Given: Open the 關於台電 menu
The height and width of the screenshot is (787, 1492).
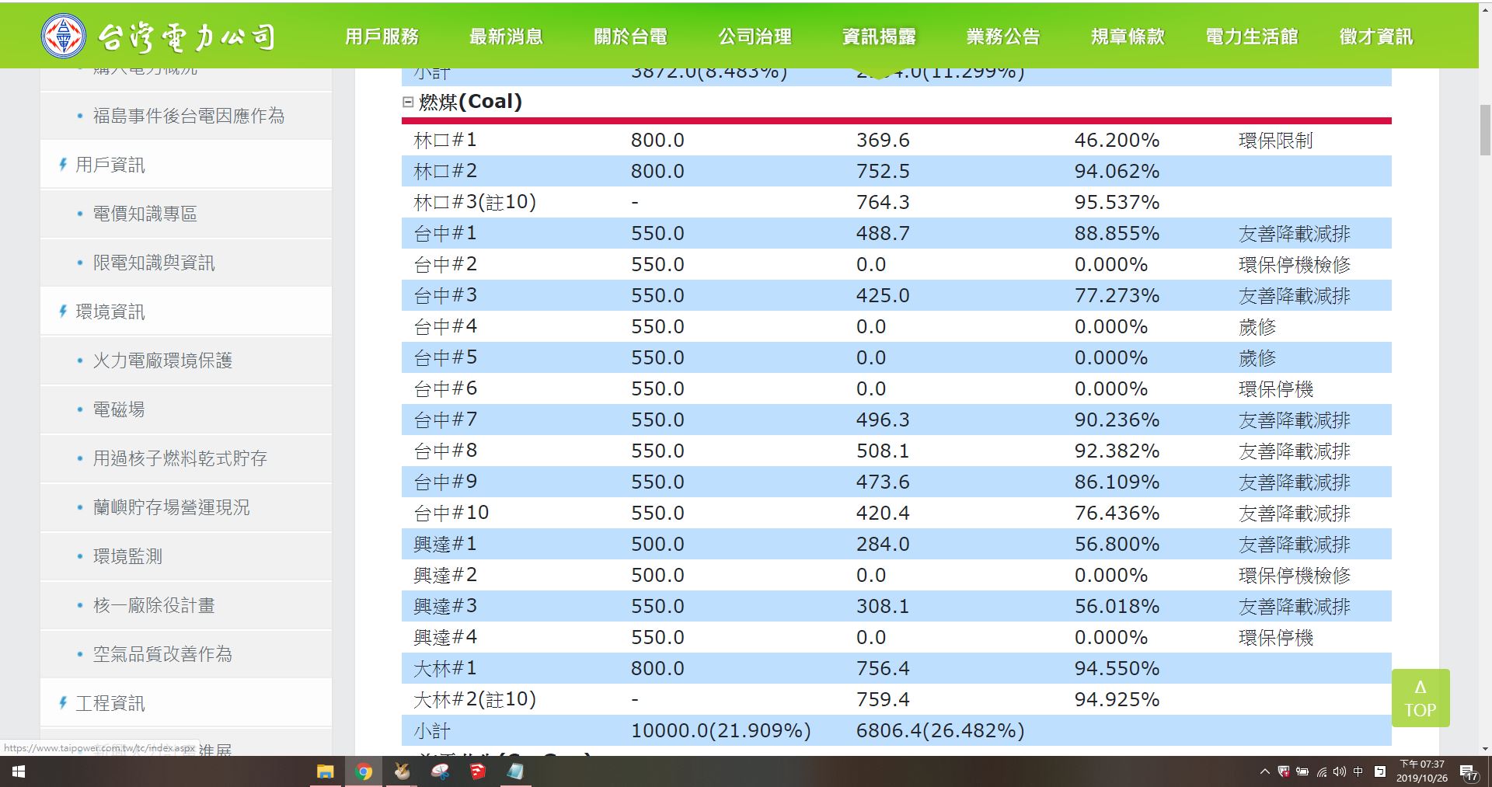Looking at the screenshot, I should tap(630, 37).
